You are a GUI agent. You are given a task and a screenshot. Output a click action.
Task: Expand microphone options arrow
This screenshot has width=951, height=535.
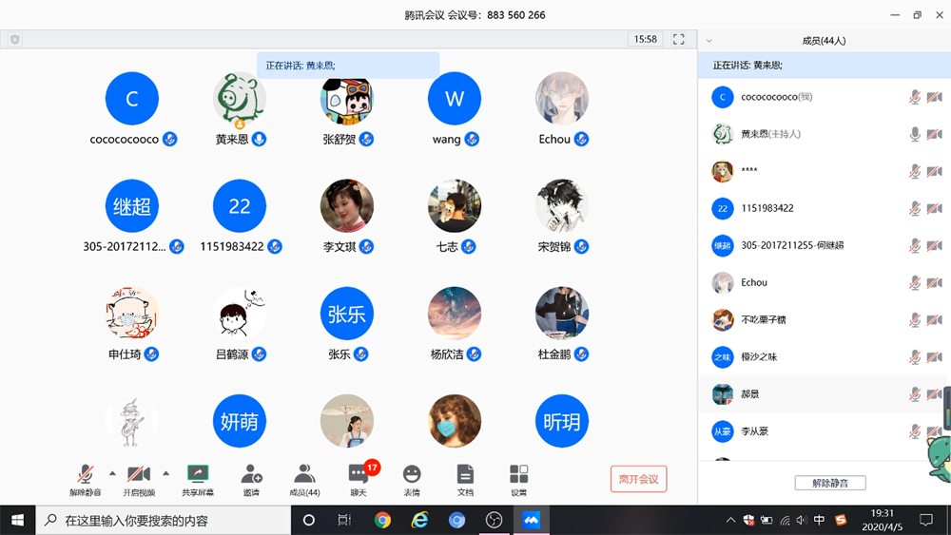pyautogui.click(x=112, y=473)
